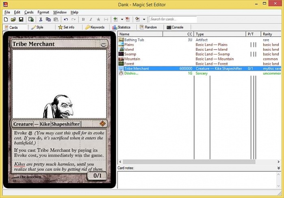
Task: Create a new set with toolbar icon
Action: pos(6,19)
